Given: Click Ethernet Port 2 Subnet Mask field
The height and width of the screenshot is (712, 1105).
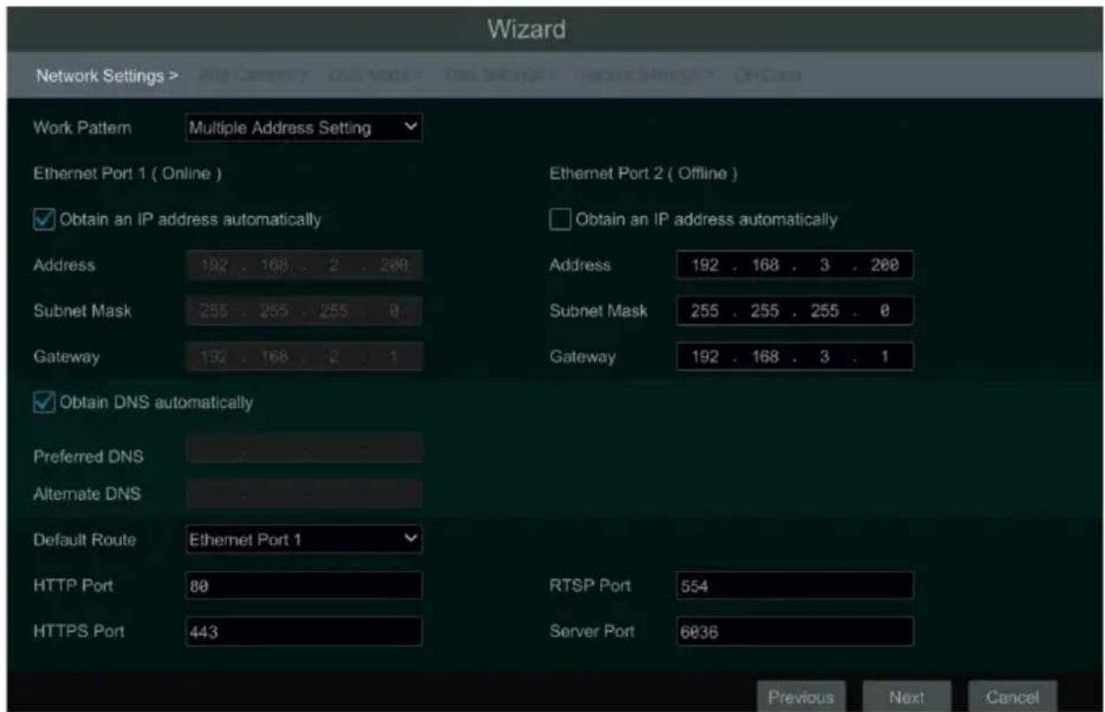Looking at the screenshot, I should click(x=795, y=310).
